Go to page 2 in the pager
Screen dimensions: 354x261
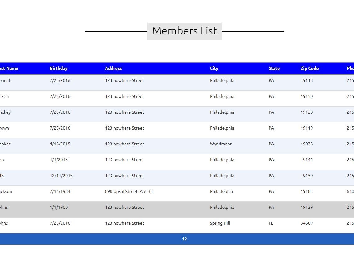(x=186, y=239)
